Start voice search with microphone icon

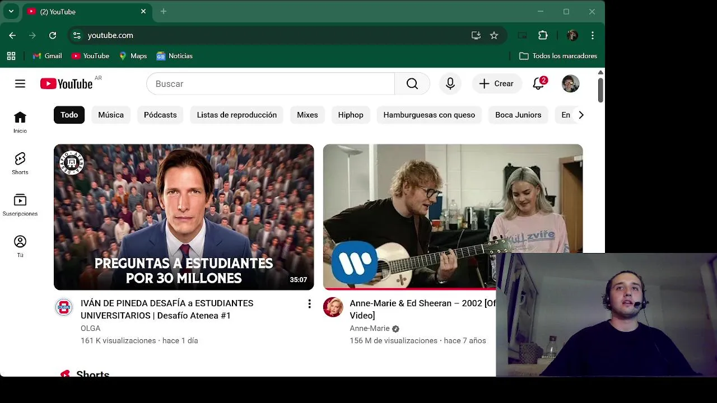(x=450, y=83)
